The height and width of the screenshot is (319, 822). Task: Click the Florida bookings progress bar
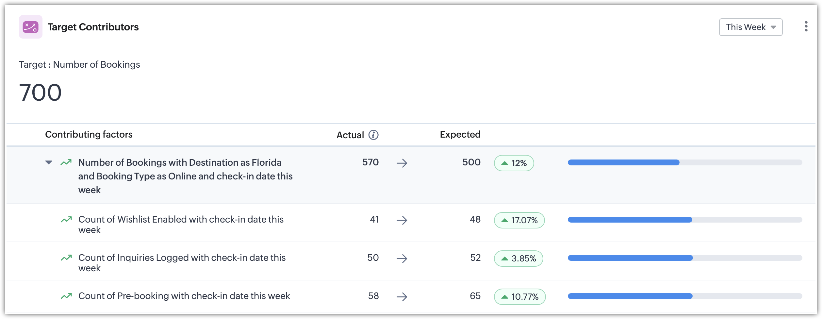click(685, 162)
